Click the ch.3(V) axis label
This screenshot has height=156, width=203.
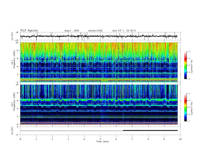click(12, 131)
